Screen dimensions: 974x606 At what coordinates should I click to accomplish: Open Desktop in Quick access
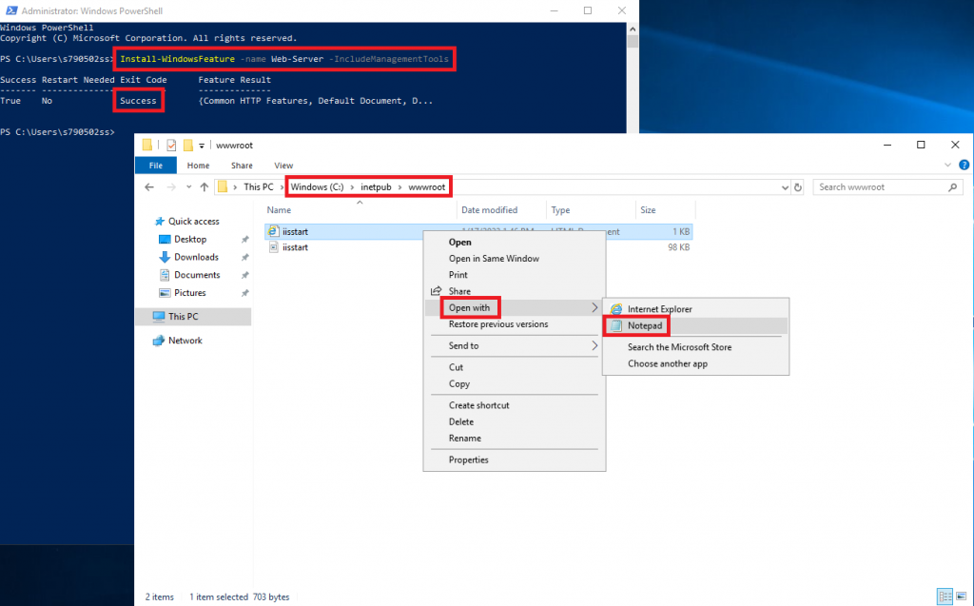point(190,240)
